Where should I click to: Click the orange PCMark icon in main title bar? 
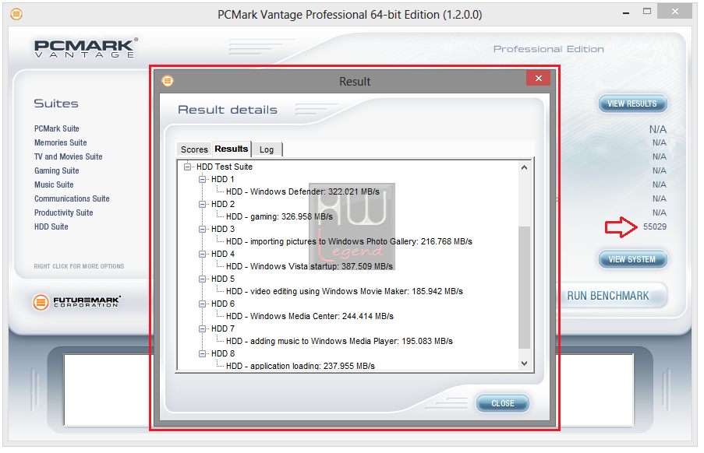[x=16, y=14]
